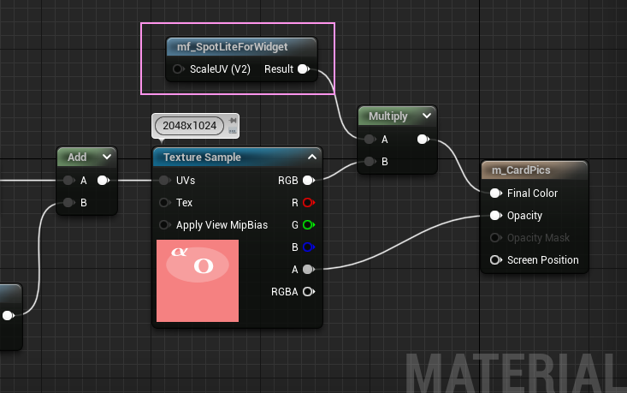Click the UVs input pin on Texture Sample

(164, 181)
